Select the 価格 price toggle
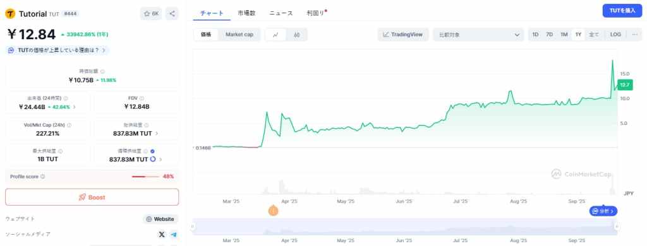This screenshot has height=246, width=647. (206, 35)
